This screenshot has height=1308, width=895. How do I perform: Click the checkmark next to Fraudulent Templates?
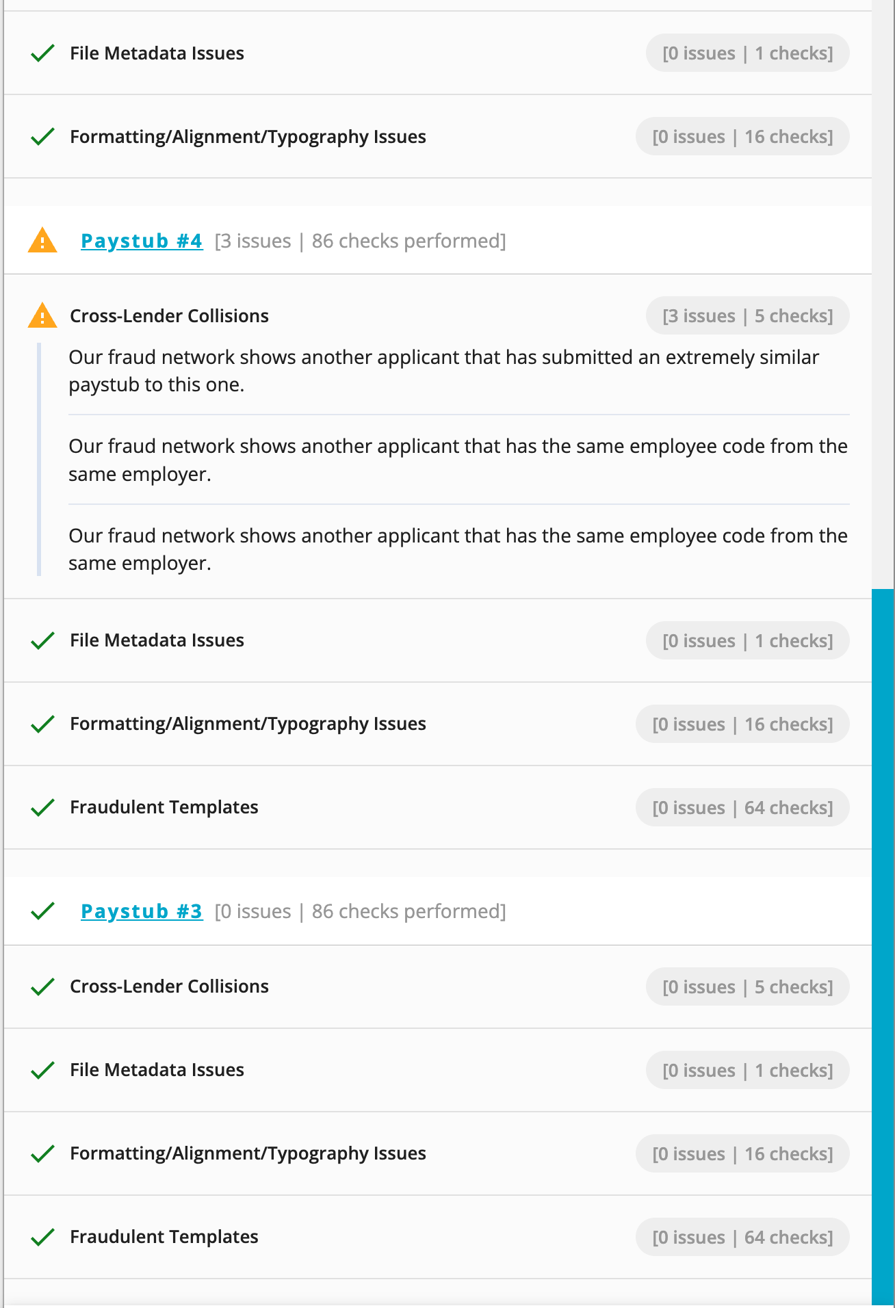pyautogui.click(x=42, y=807)
